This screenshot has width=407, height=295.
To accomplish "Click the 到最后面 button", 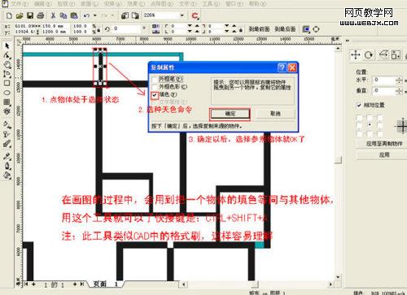I will coord(285,29).
